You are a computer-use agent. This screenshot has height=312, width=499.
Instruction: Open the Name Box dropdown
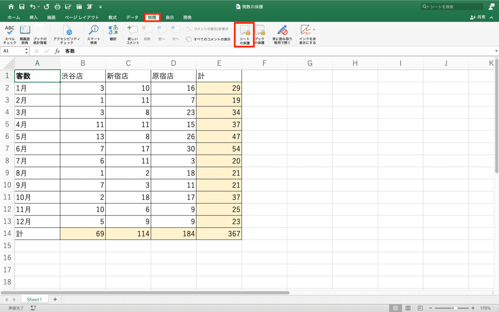point(26,51)
